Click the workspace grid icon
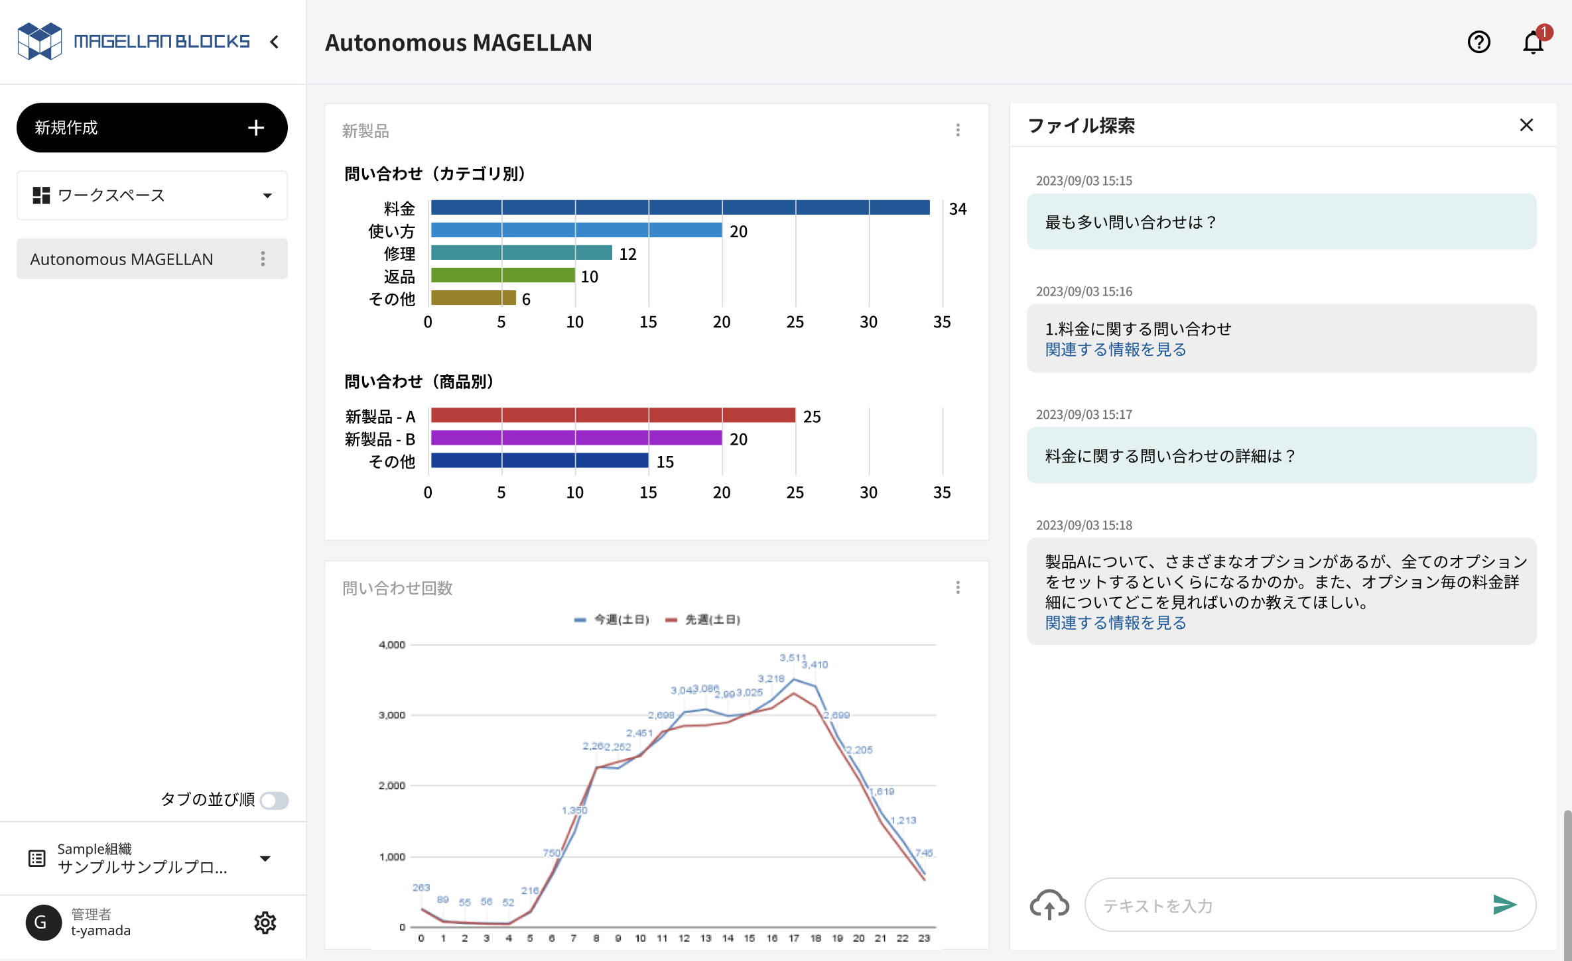 coord(41,195)
